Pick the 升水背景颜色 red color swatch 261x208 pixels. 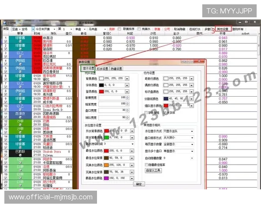(106, 130)
